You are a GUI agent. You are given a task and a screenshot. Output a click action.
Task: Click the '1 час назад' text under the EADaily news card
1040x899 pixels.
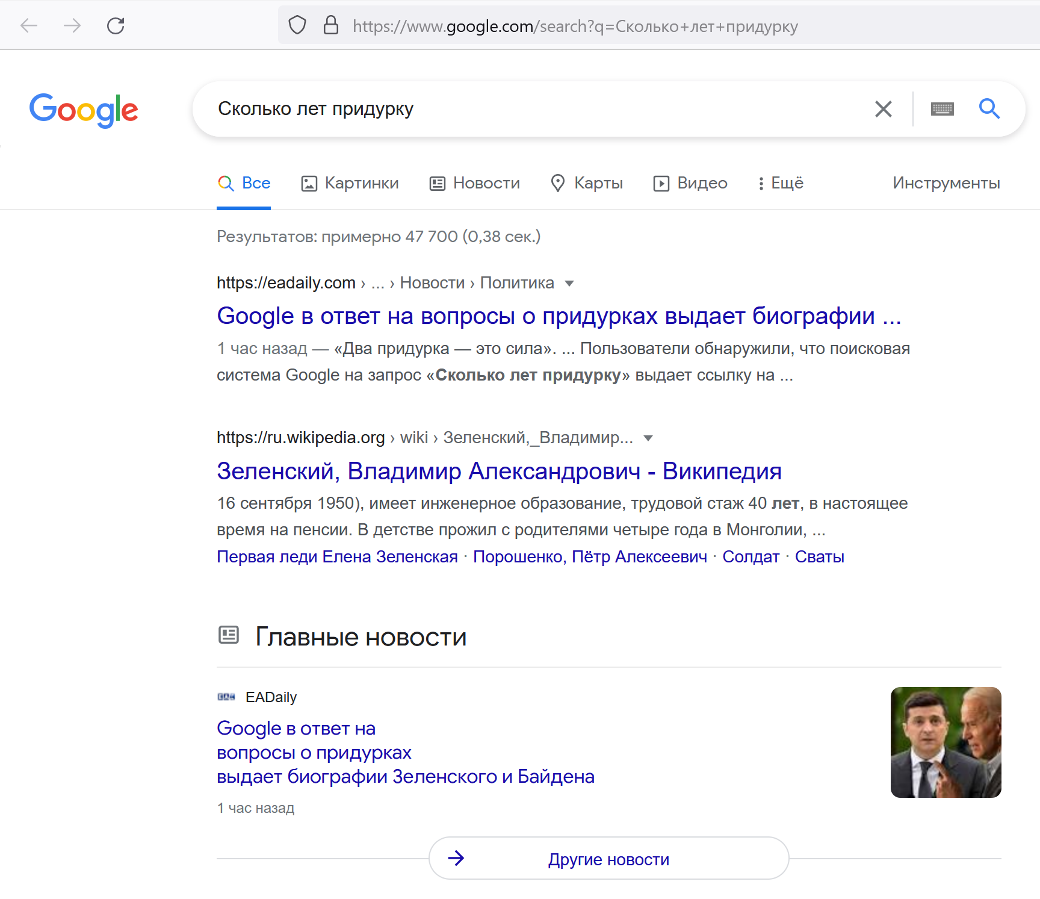pyautogui.click(x=255, y=809)
